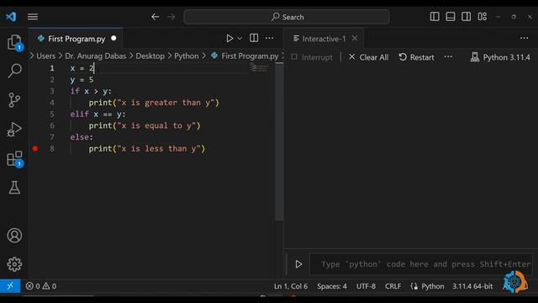Click Clear All in interactive window
Screen dimensions: 538x303
point(368,57)
